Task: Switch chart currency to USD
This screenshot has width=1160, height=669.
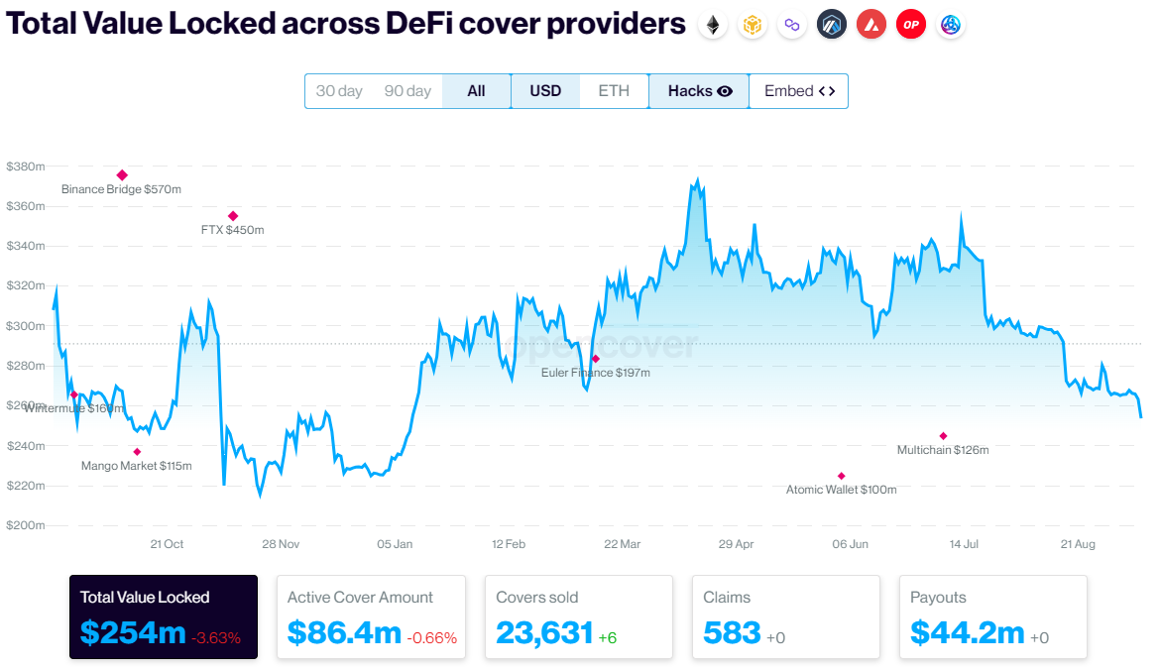Action: 545,91
